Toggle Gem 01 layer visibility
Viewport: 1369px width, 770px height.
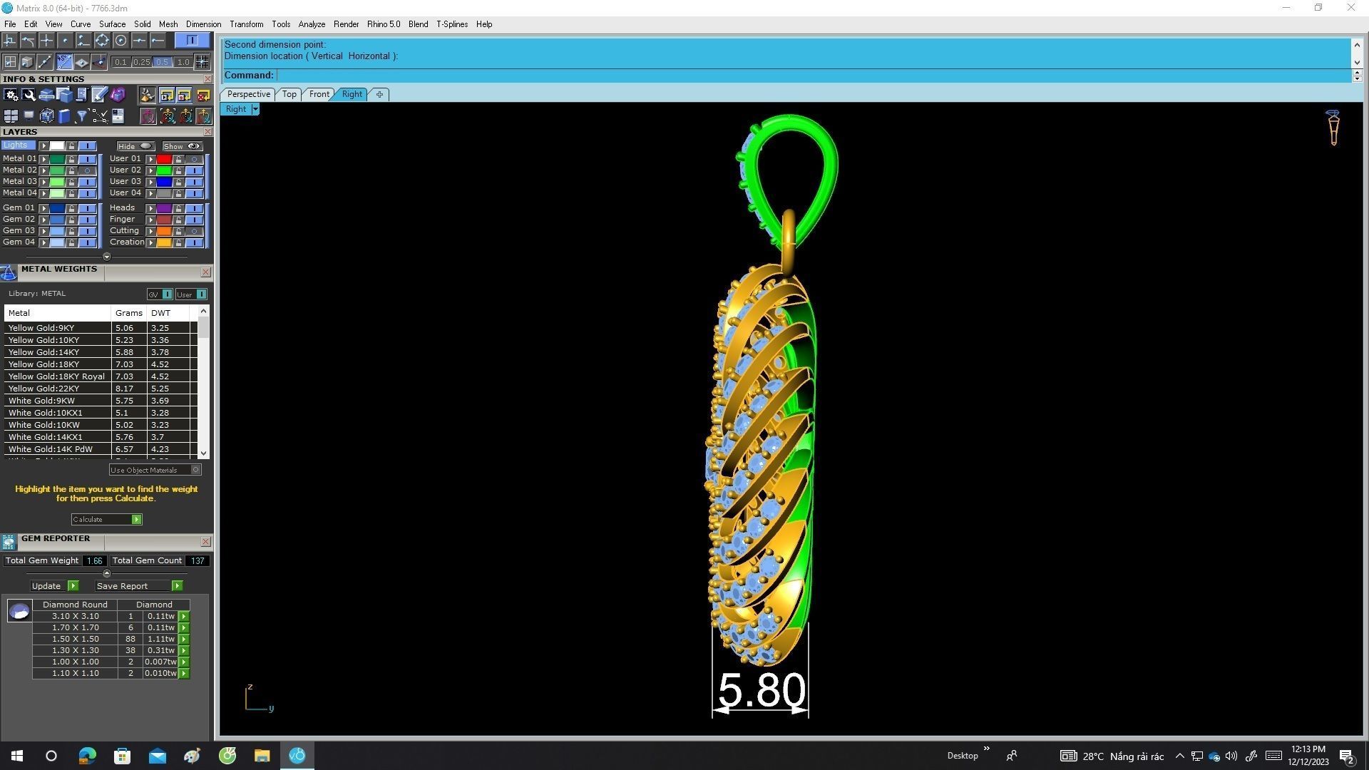point(87,208)
